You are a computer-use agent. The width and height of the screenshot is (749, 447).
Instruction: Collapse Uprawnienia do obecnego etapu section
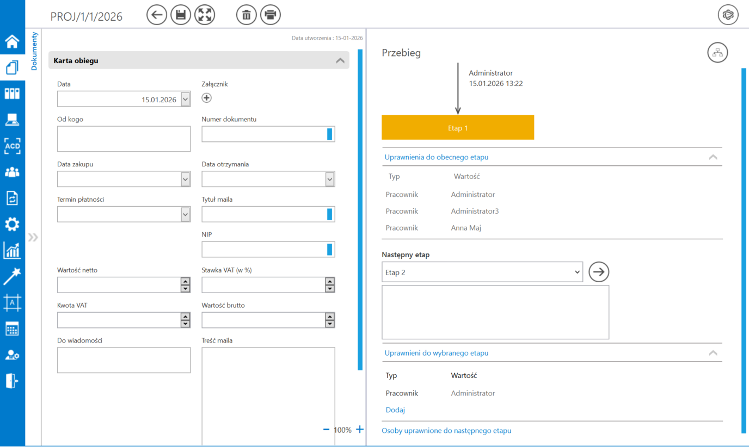[713, 157]
